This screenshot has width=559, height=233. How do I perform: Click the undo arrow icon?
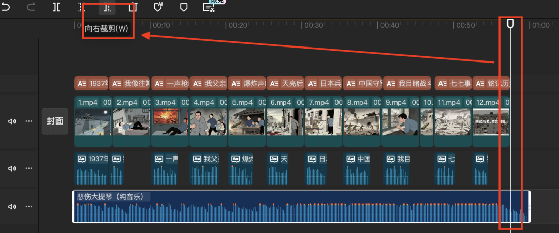[x=6, y=7]
